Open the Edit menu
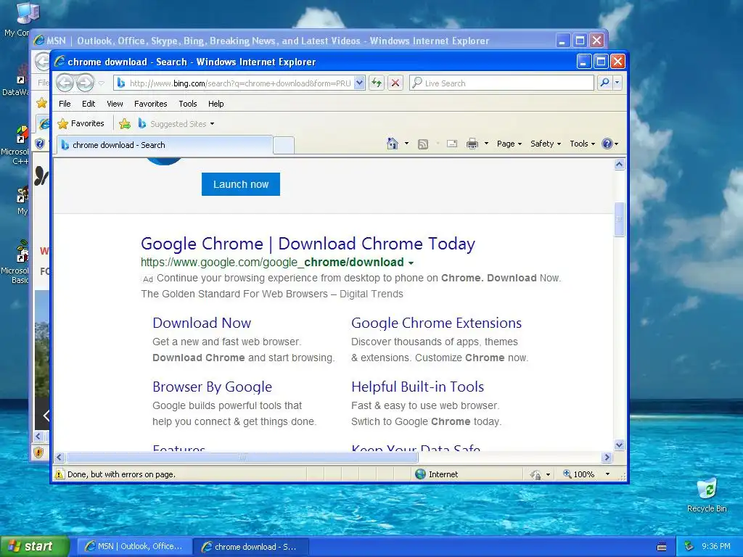The image size is (743, 557). coord(88,104)
